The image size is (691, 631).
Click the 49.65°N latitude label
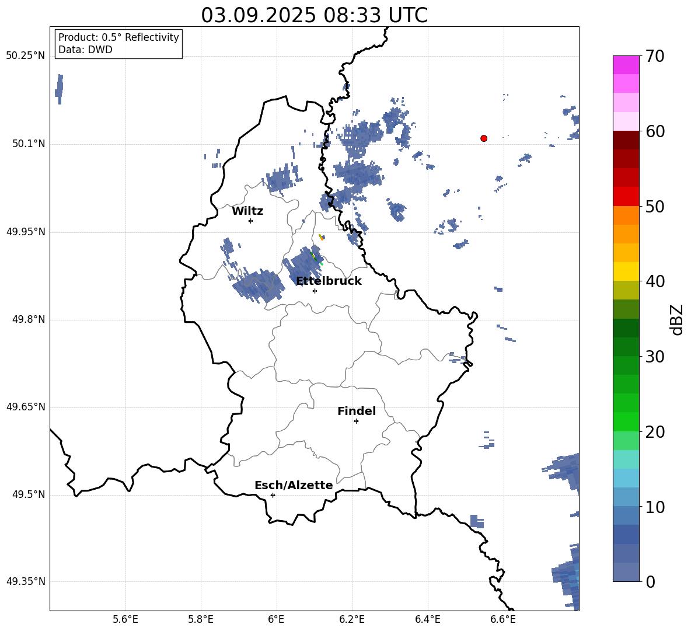click(26, 407)
